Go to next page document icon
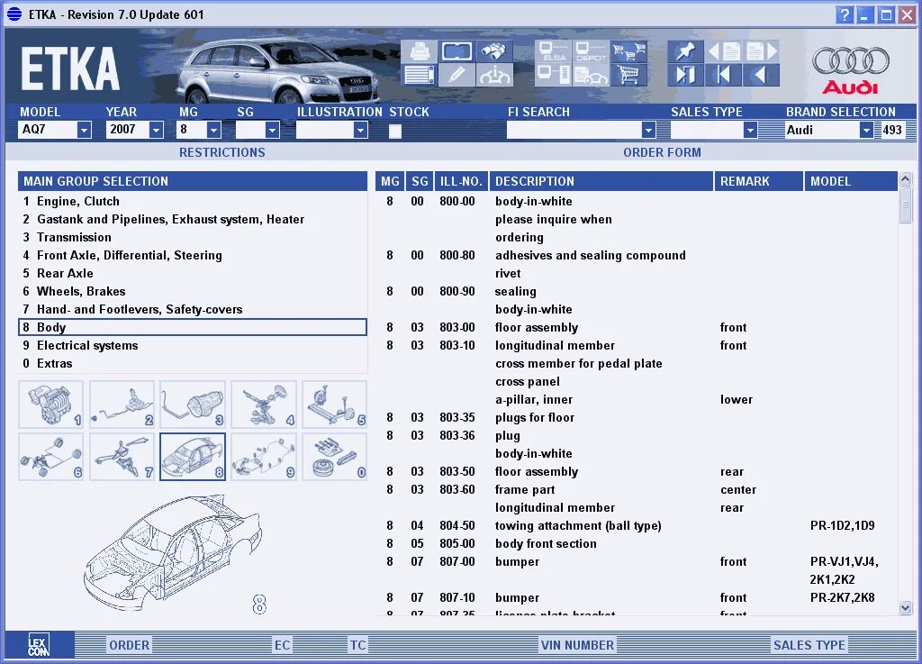Image resolution: width=922 pixels, height=664 pixels. point(761,51)
